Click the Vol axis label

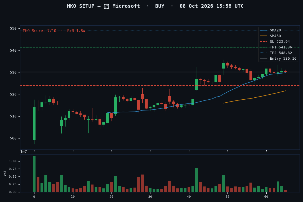[5, 173]
